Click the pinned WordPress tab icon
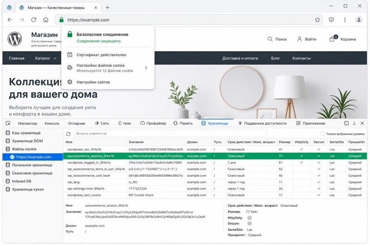This screenshot has height=246, width=370. coord(9,7)
